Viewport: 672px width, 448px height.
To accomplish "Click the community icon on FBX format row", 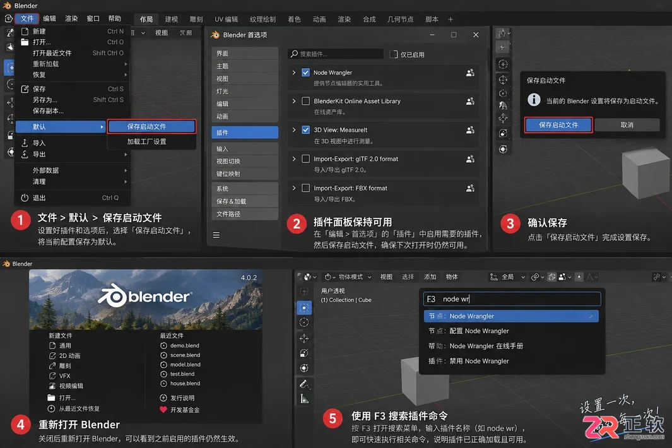I will click(x=470, y=188).
